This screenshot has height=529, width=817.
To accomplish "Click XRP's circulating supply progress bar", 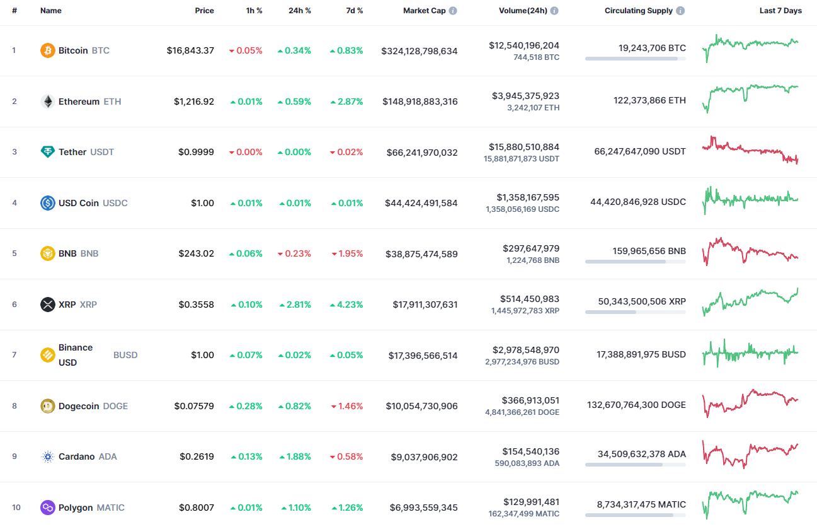I will coord(636,312).
